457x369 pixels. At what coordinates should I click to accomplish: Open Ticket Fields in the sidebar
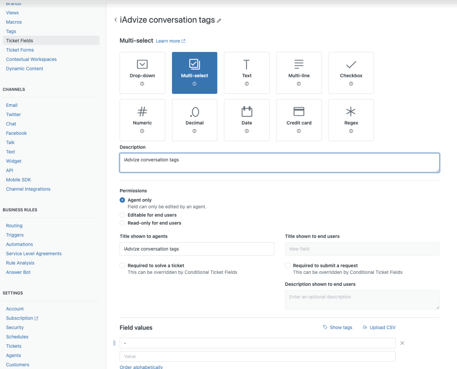click(x=51, y=41)
